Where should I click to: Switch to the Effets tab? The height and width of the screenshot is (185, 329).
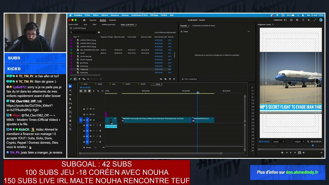coord(95,25)
